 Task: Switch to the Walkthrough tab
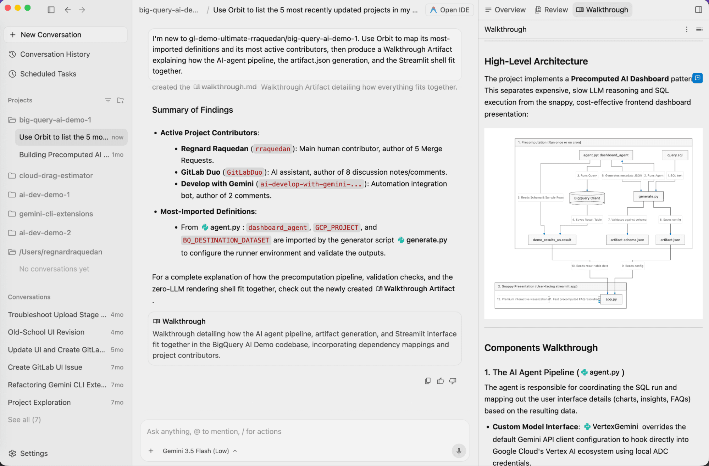[x=602, y=10]
